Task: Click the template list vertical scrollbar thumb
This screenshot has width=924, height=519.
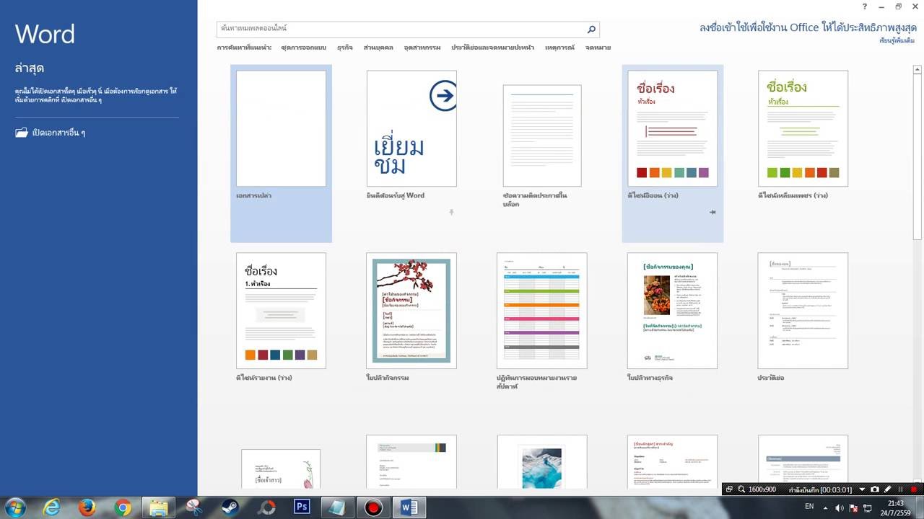Action: [918, 157]
